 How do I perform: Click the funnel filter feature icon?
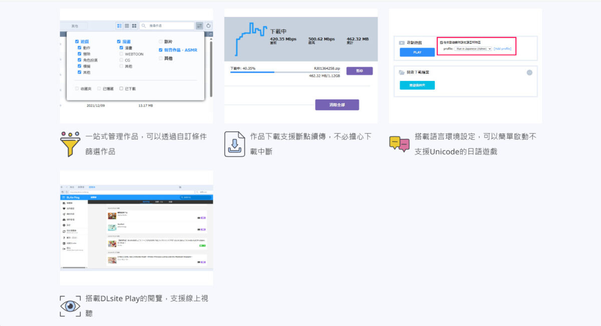pos(70,143)
